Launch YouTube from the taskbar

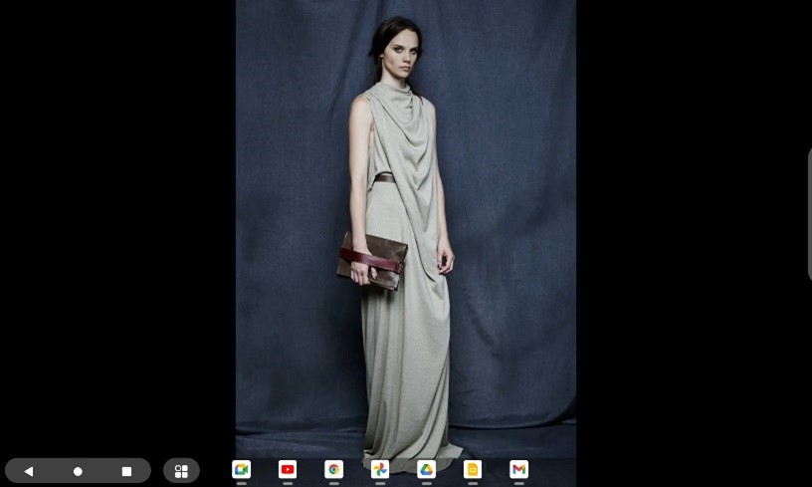point(288,469)
